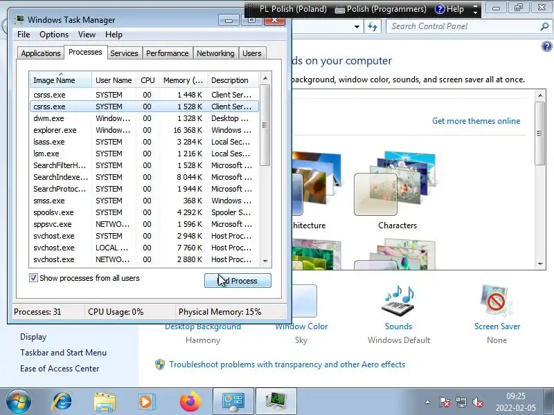Viewport: 554px width, 415px height.
Task: Select the sppsvc.exe process row
Action: pyautogui.click(x=145, y=224)
